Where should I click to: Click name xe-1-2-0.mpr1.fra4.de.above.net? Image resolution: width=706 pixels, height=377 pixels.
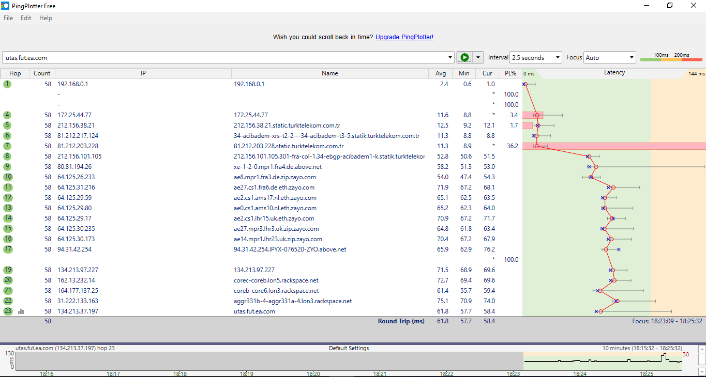point(278,167)
